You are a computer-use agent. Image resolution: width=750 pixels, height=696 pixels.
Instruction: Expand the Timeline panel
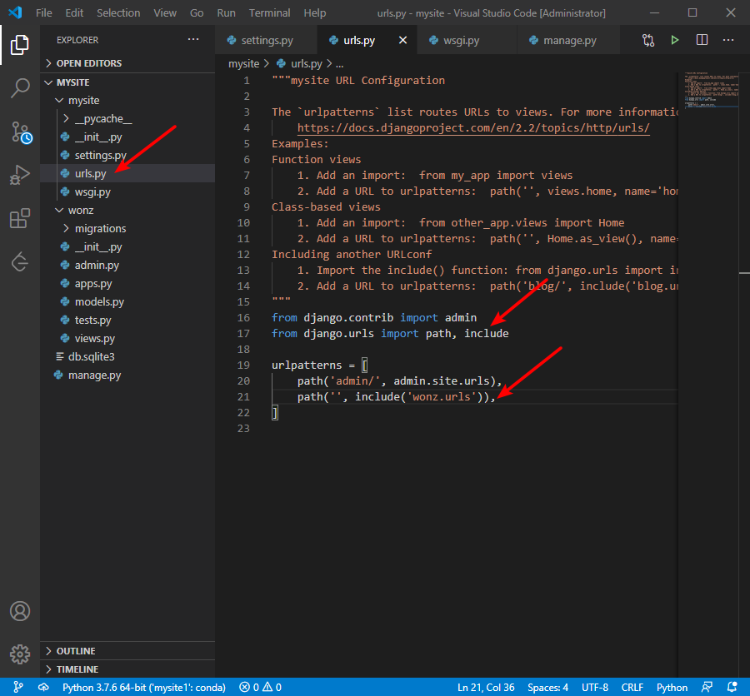(x=127, y=669)
